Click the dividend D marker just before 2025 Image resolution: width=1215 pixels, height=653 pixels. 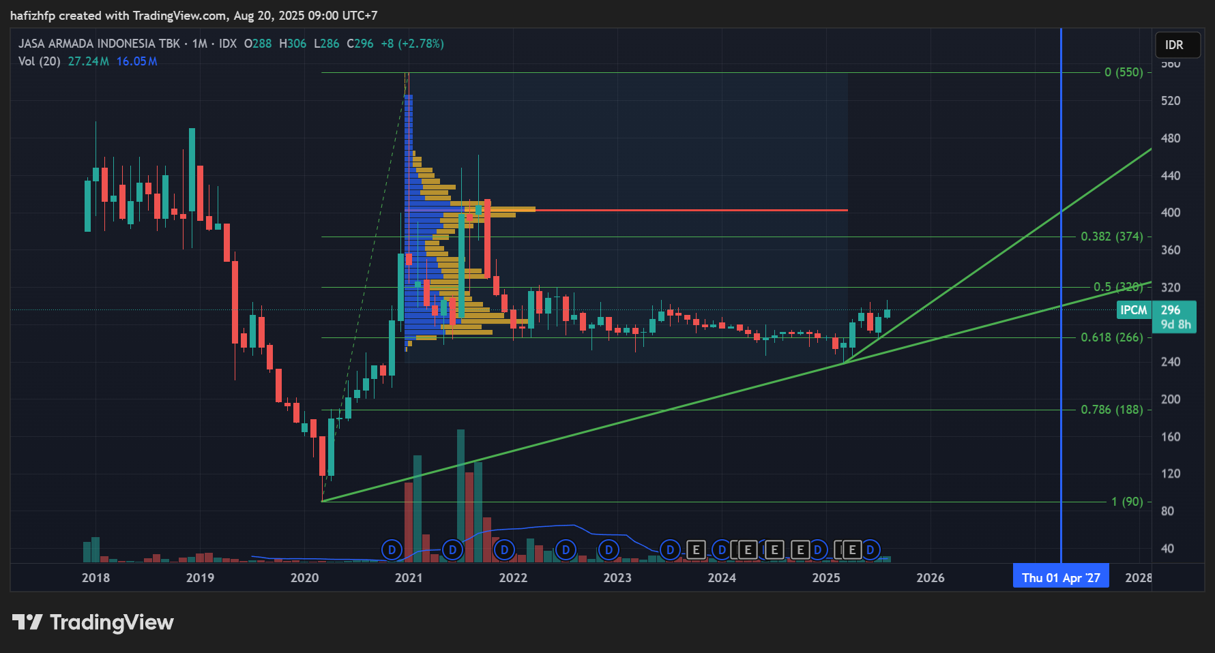[817, 549]
